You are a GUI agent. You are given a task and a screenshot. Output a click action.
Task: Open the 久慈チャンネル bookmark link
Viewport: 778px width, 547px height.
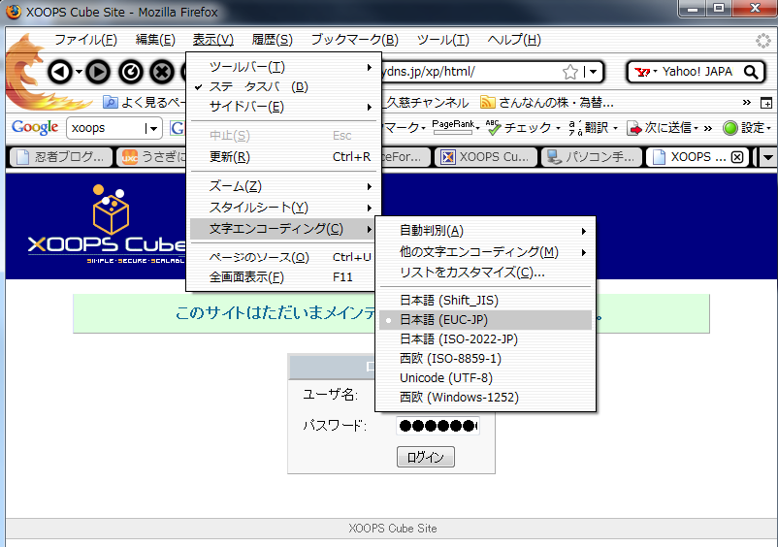point(427,103)
